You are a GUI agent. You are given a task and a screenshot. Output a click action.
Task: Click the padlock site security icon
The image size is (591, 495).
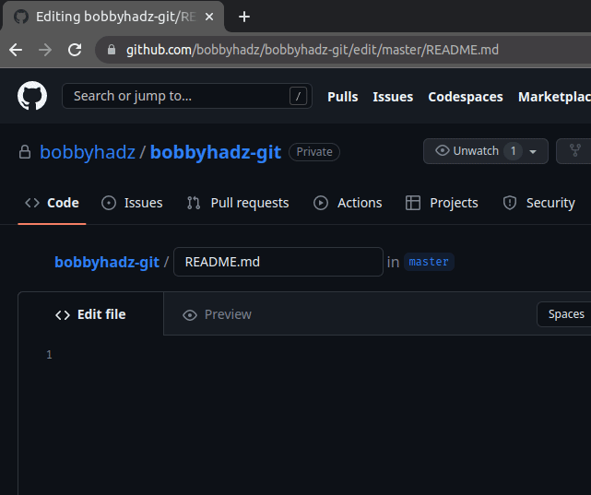112,50
